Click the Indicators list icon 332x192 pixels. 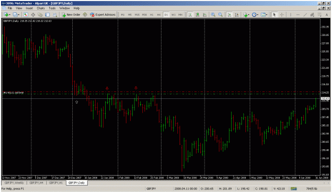coord(245,14)
